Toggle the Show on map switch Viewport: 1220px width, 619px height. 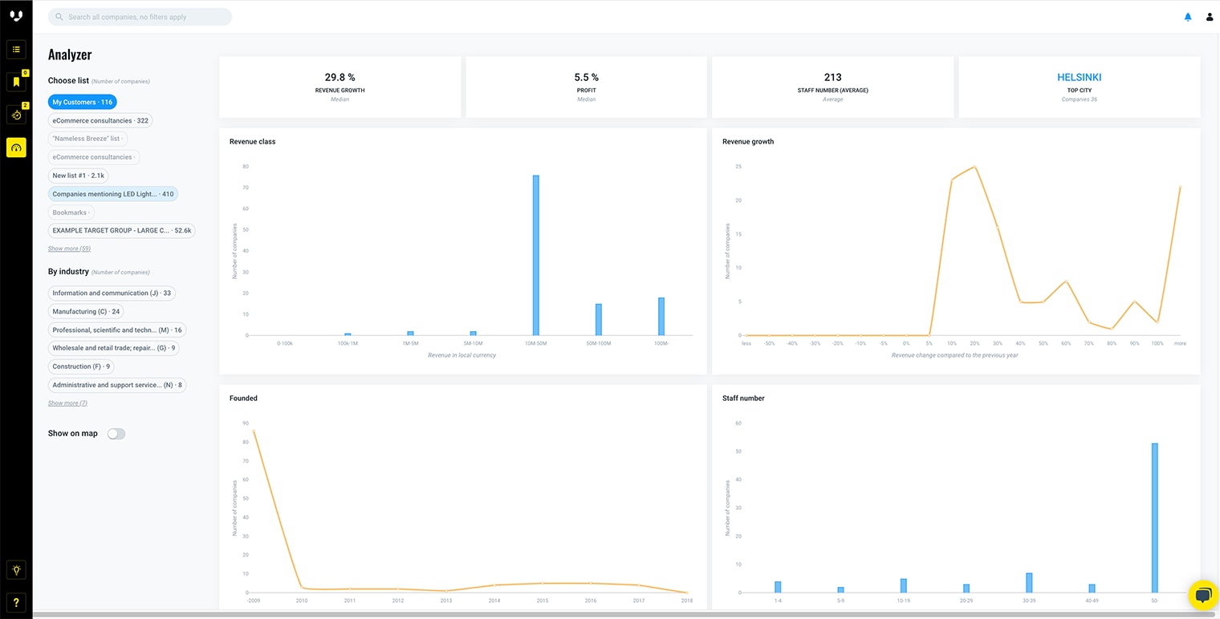pos(116,434)
